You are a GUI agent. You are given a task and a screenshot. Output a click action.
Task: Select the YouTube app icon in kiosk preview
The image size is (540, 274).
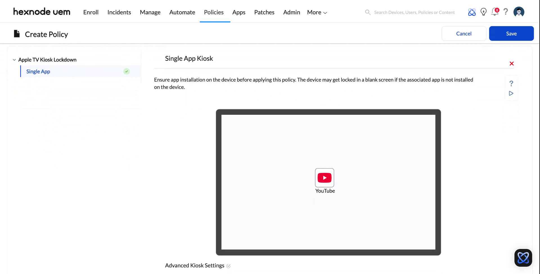325,178
